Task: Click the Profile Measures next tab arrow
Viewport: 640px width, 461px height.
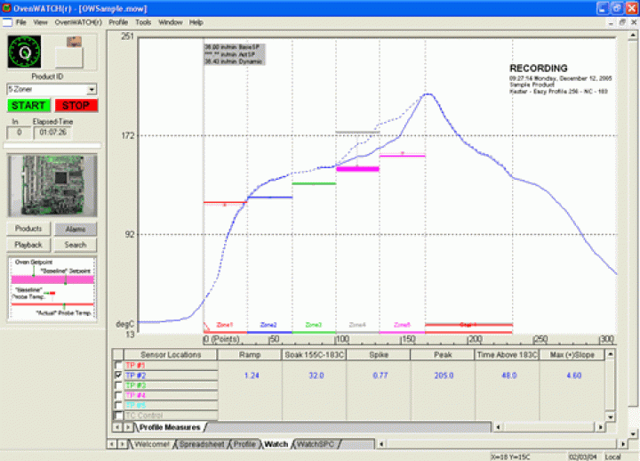Action: [x=128, y=427]
